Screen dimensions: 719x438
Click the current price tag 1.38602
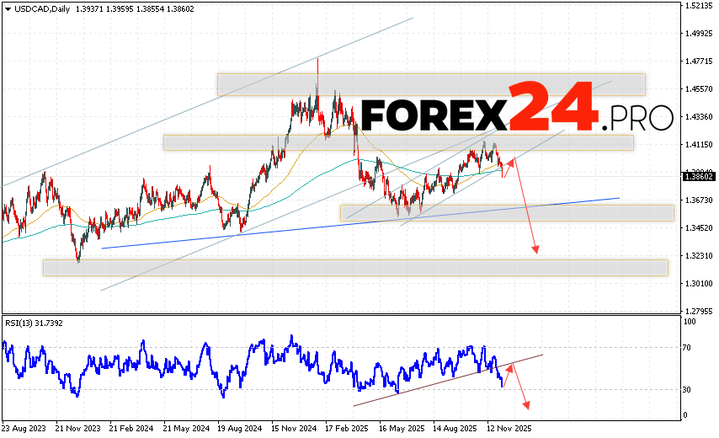(700, 176)
